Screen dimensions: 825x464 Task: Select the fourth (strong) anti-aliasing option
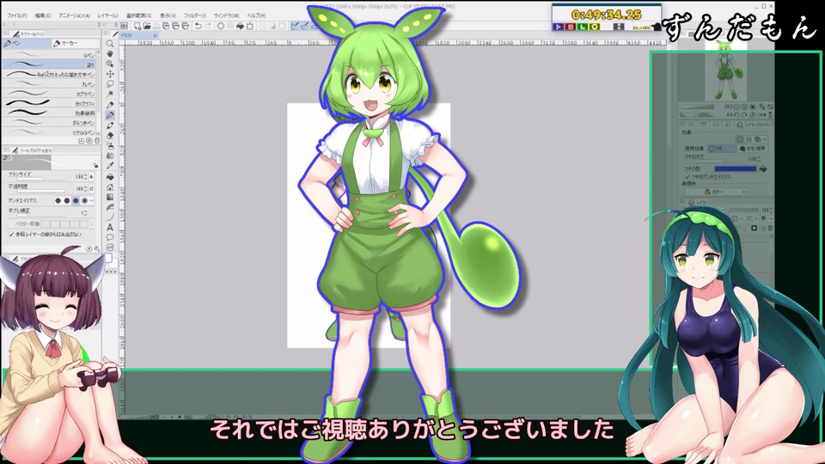(x=85, y=200)
